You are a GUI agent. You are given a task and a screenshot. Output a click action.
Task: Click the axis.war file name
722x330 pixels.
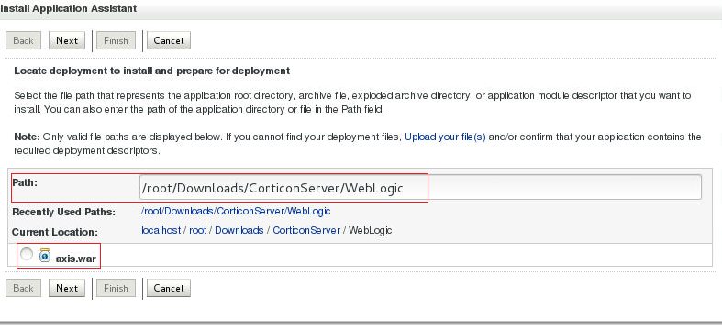coord(76,258)
